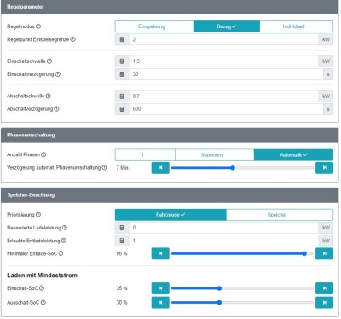Viewport: 341px width, 319px height.
Task: Open help icon next to Priorisierung
Action: coord(38,215)
